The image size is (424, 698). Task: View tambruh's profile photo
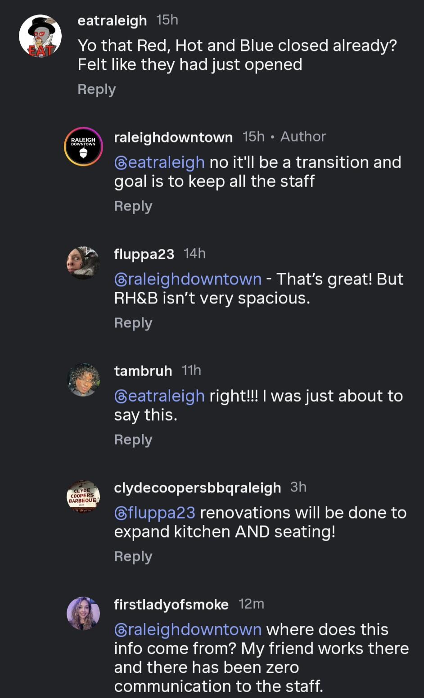[83, 380]
